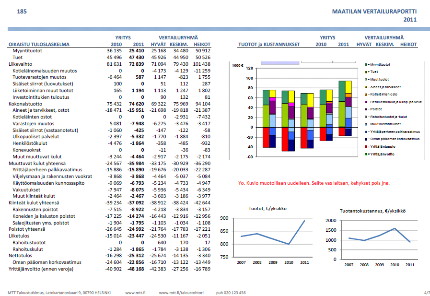Select the Tuotantokustannus, €/yksikkö line chart
Screen dimensions: 430x296
tap(372, 238)
